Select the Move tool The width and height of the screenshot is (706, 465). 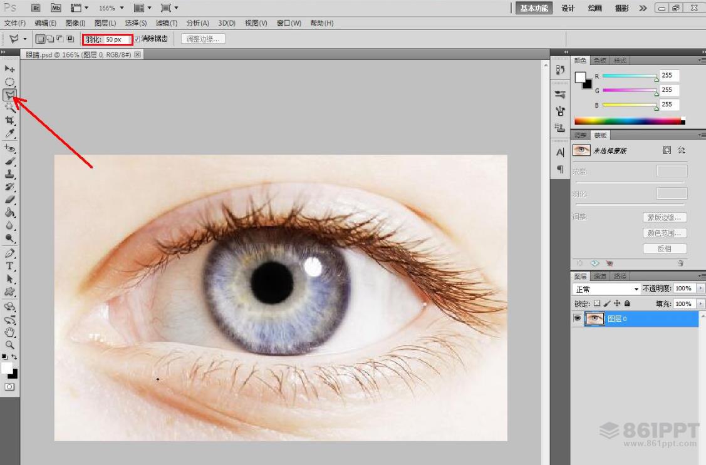[10, 69]
